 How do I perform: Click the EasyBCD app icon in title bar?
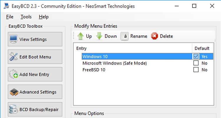[x=6, y=6]
